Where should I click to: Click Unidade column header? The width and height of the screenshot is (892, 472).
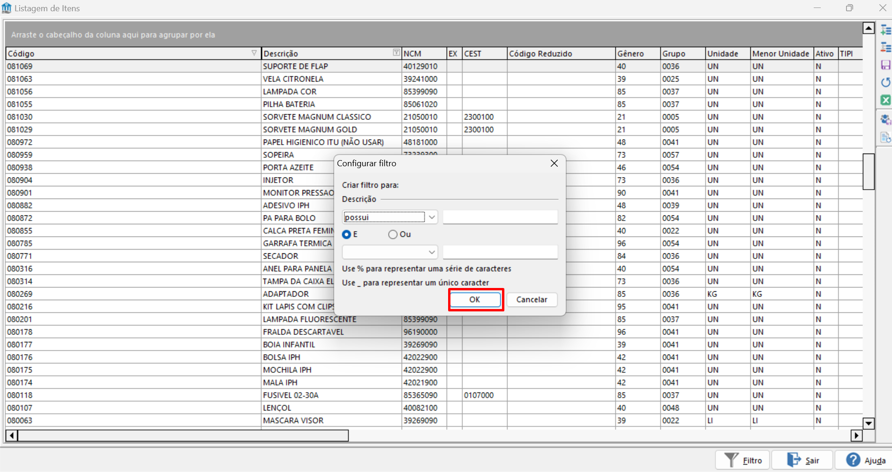[x=727, y=53]
